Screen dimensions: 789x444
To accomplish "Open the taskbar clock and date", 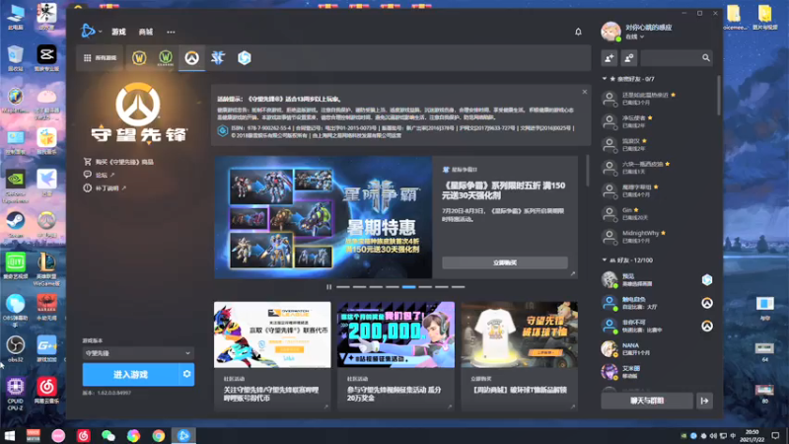I will click(753, 435).
